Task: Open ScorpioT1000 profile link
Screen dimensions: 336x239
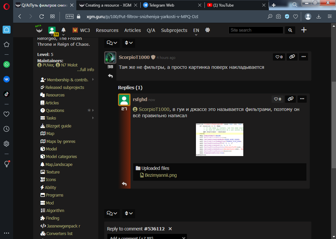Action: [134, 57]
